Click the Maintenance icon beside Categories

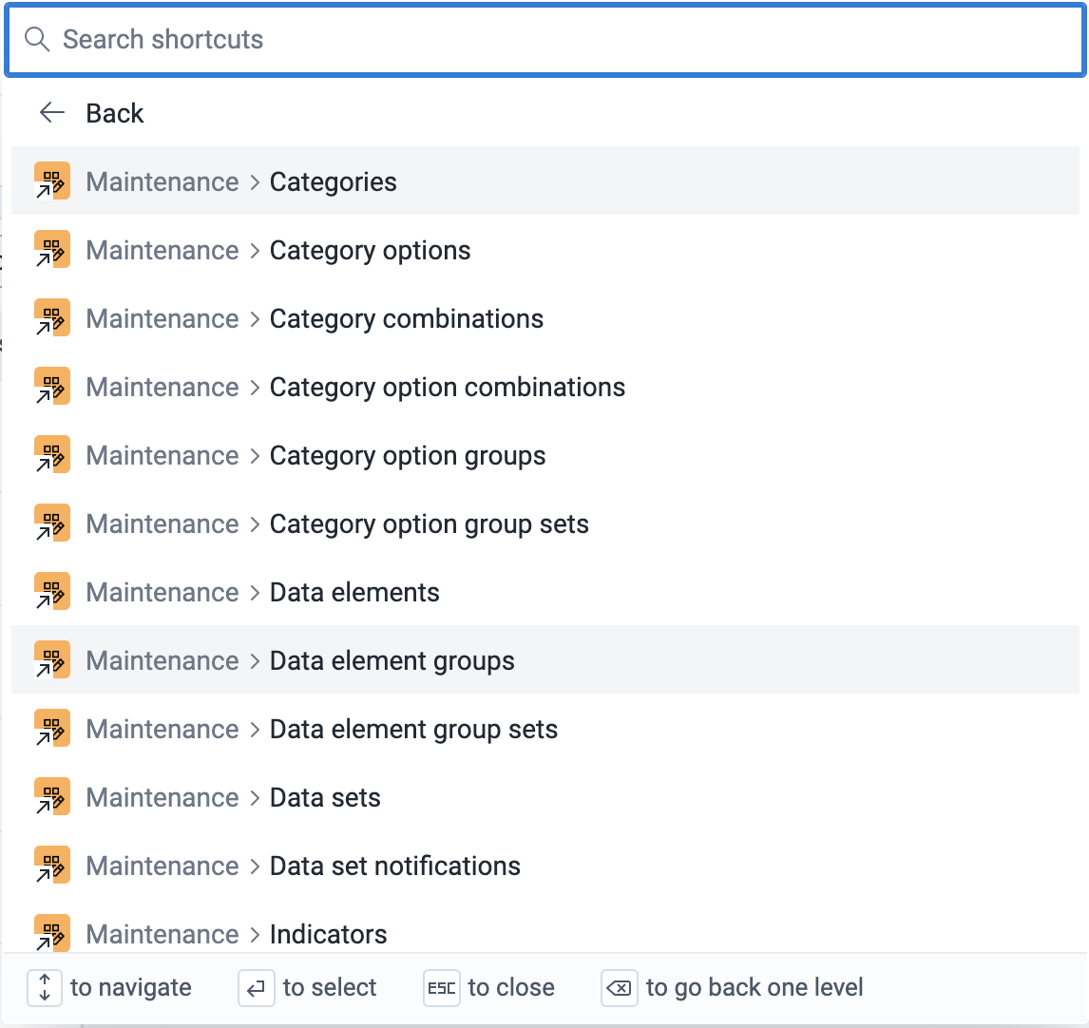(x=52, y=181)
